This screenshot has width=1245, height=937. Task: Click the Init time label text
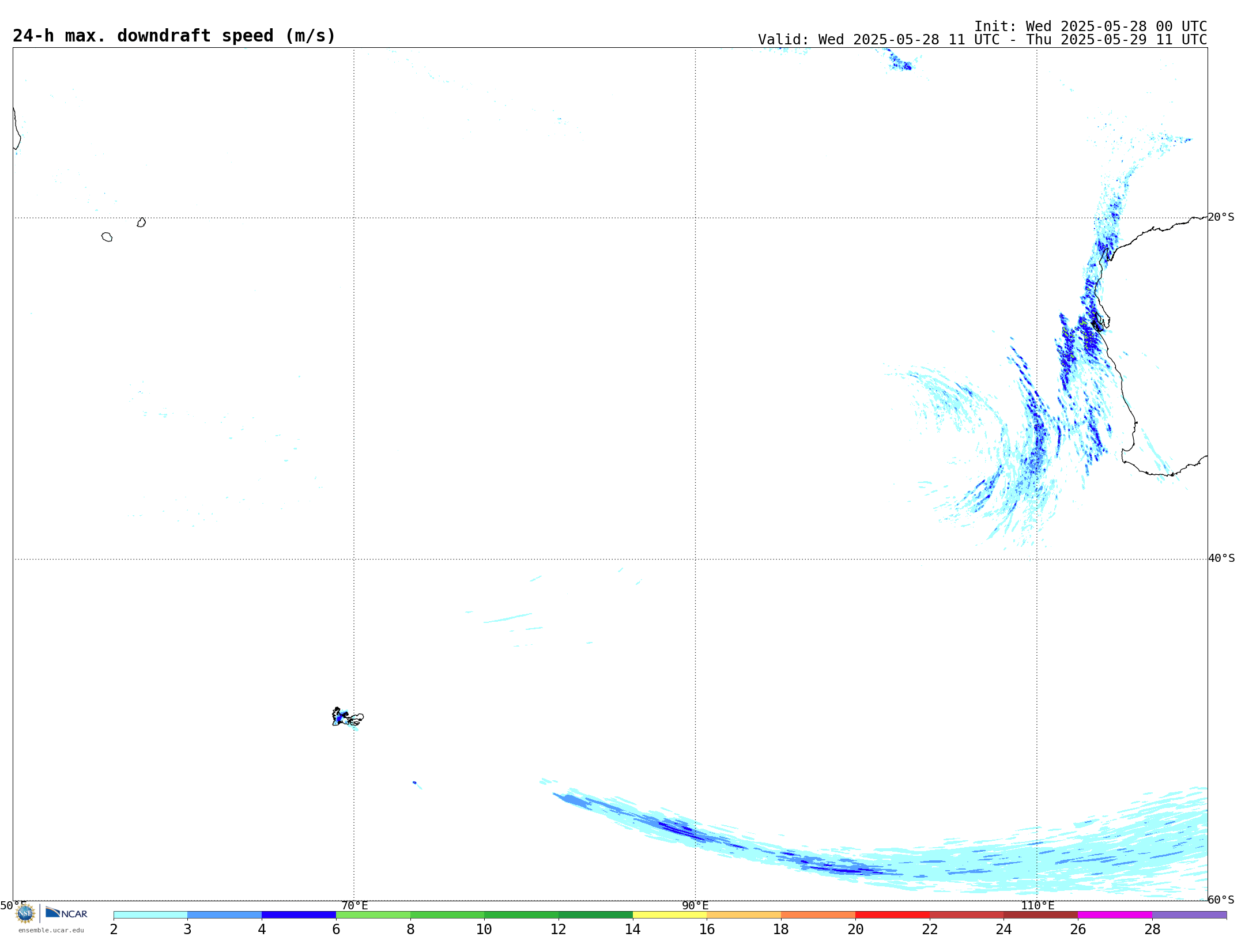tap(1091, 27)
